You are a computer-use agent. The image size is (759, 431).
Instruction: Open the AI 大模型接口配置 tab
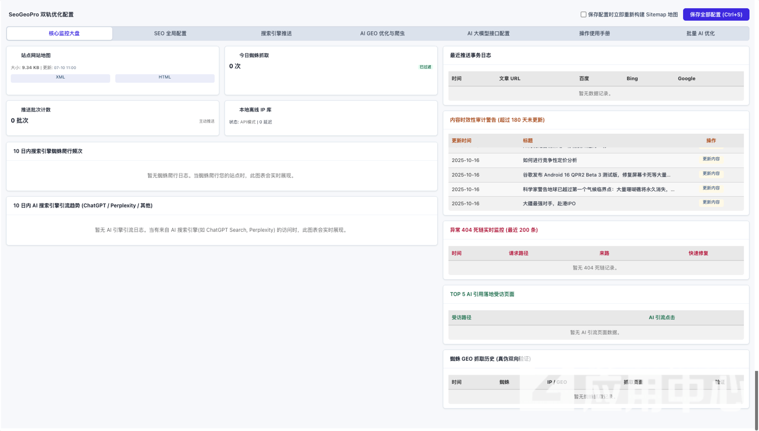[488, 33]
